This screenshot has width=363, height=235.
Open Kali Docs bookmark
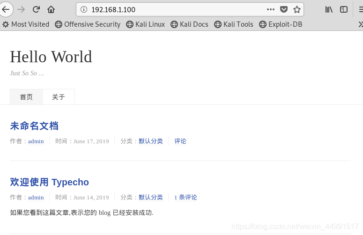click(x=189, y=24)
